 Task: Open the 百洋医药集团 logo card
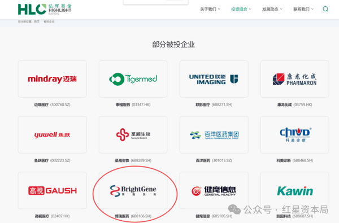coord(214,134)
